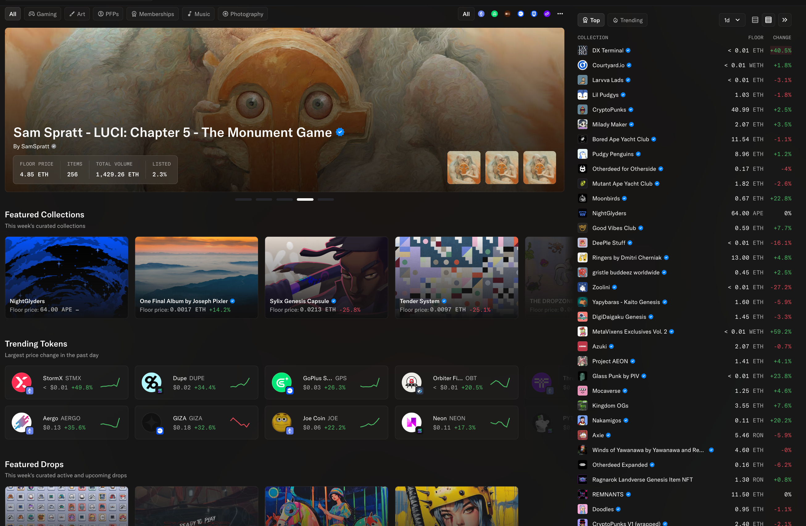The height and width of the screenshot is (526, 806).
Task: Open One Final Album by Joseph Pixler card
Action: pyautogui.click(x=197, y=277)
